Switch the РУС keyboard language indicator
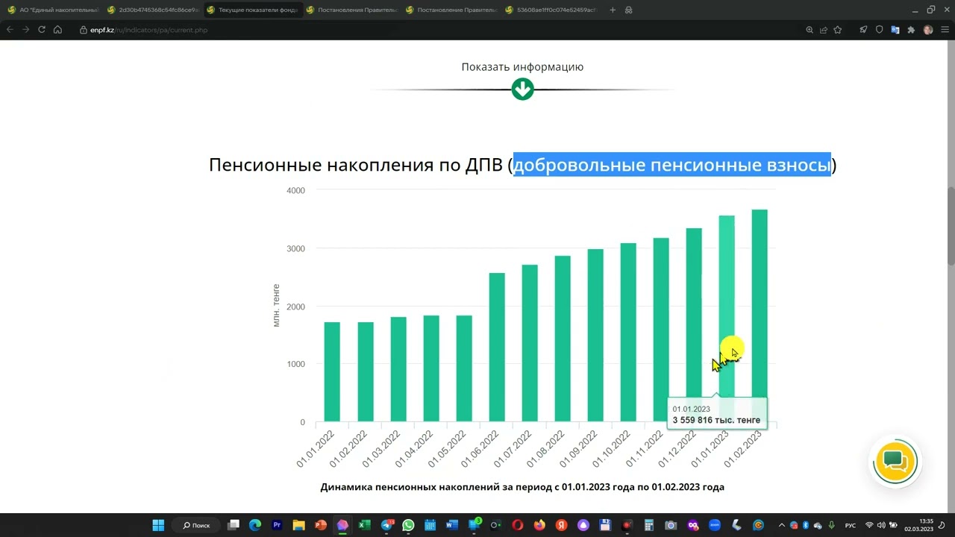 (x=851, y=525)
